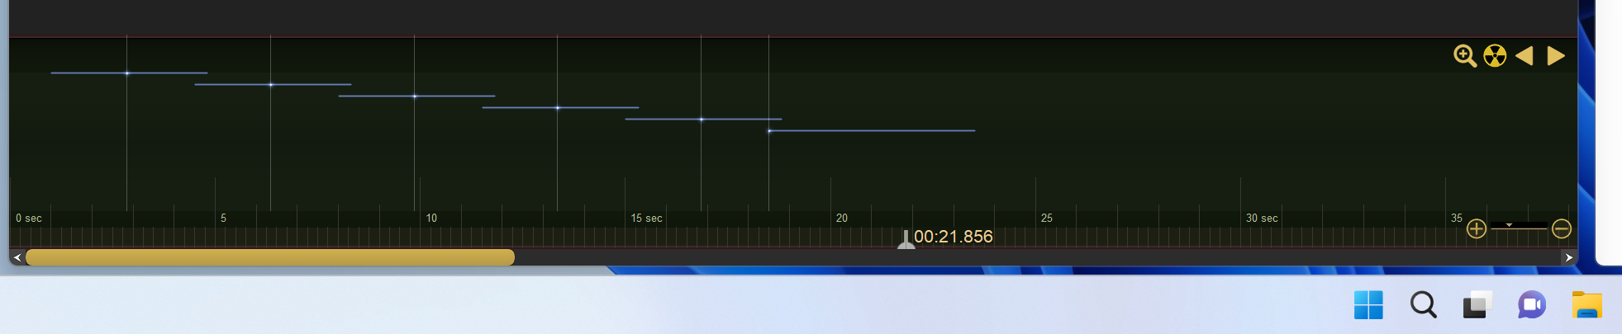Open the Chat app on taskbar

pyautogui.click(x=1532, y=305)
